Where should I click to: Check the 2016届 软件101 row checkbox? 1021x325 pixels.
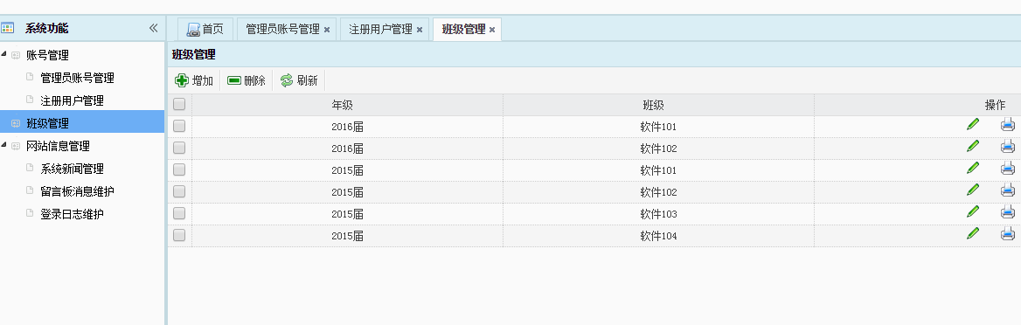coord(179,126)
